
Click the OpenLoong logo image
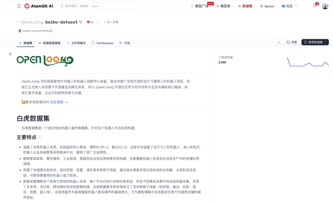pyautogui.click(x=45, y=60)
